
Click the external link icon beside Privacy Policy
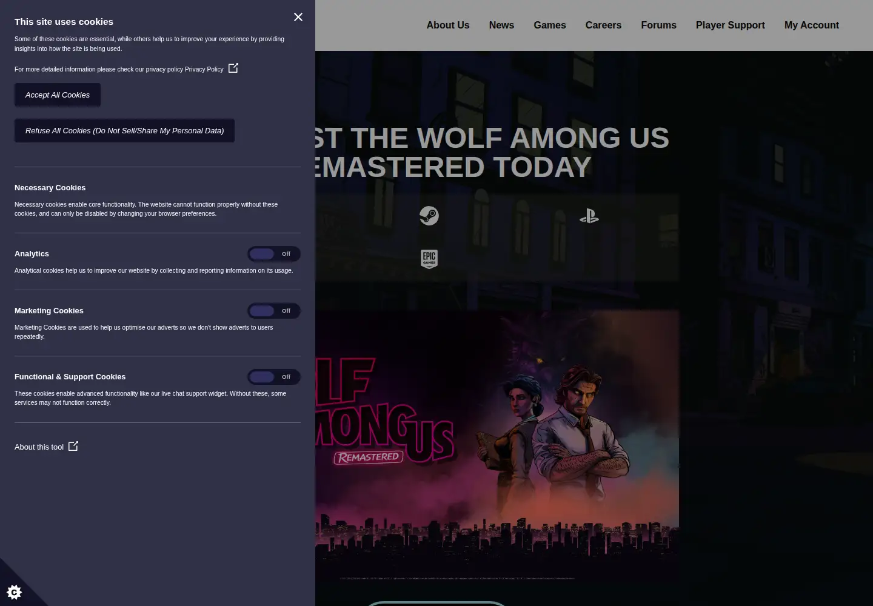pyautogui.click(x=233, y=68)
